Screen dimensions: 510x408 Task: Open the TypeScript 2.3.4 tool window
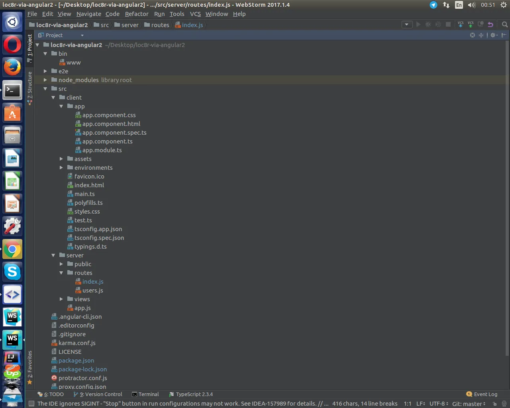[191, 394]
